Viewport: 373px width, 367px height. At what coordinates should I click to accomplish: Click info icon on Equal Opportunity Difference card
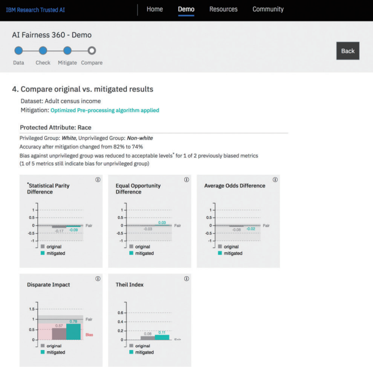tap(186, 180)
